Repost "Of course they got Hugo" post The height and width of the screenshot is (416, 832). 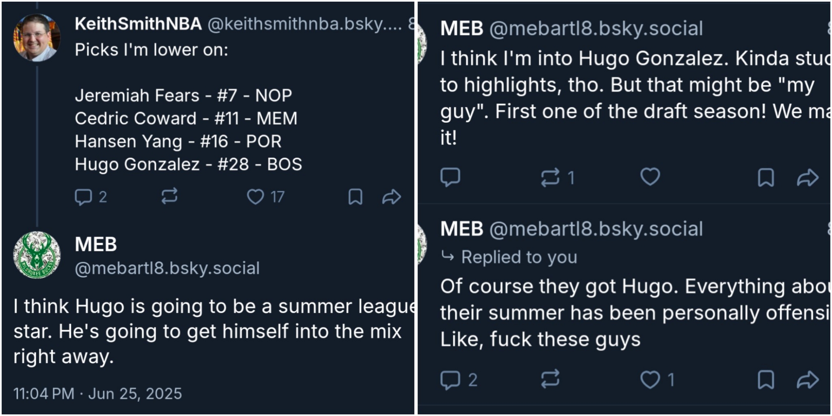[x=550, y=379]
